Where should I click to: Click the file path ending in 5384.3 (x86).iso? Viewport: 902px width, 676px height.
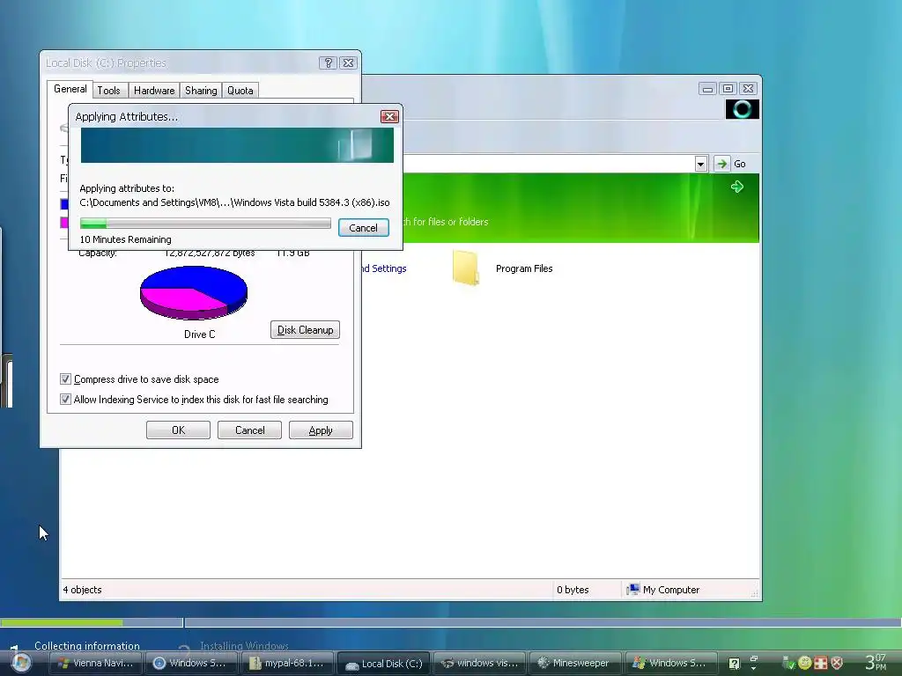click(x=234, y=202)
